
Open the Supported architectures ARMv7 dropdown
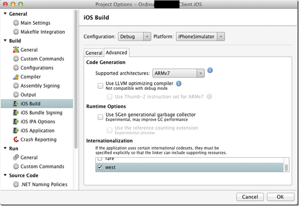point(178,73)
